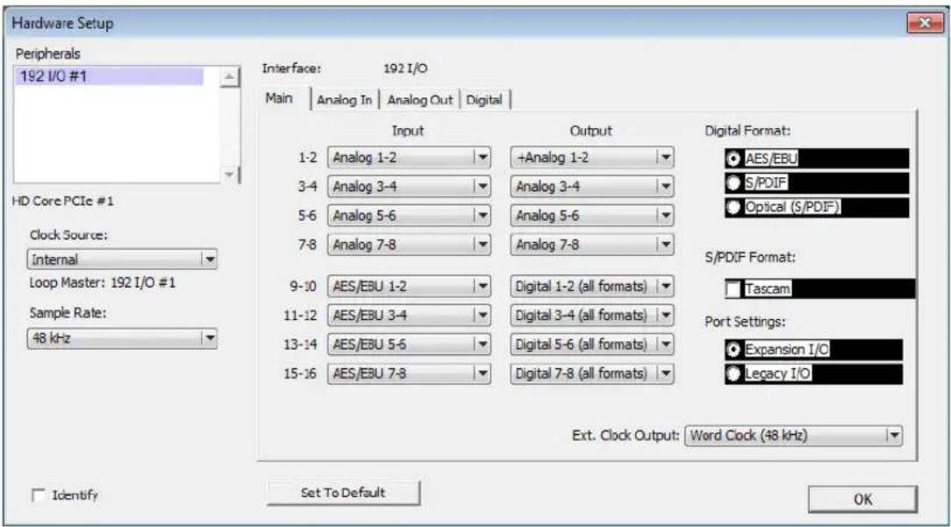Open the Output 1-2 dropdown showing +Analog 1-2
Viewport: 951px width, 527px height.
pyautogui.click(x=592, y=158)
